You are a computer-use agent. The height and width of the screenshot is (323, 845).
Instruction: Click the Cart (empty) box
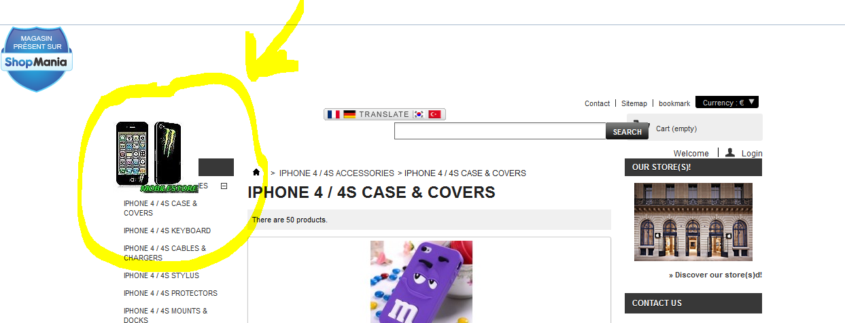(x=694, y=128)
